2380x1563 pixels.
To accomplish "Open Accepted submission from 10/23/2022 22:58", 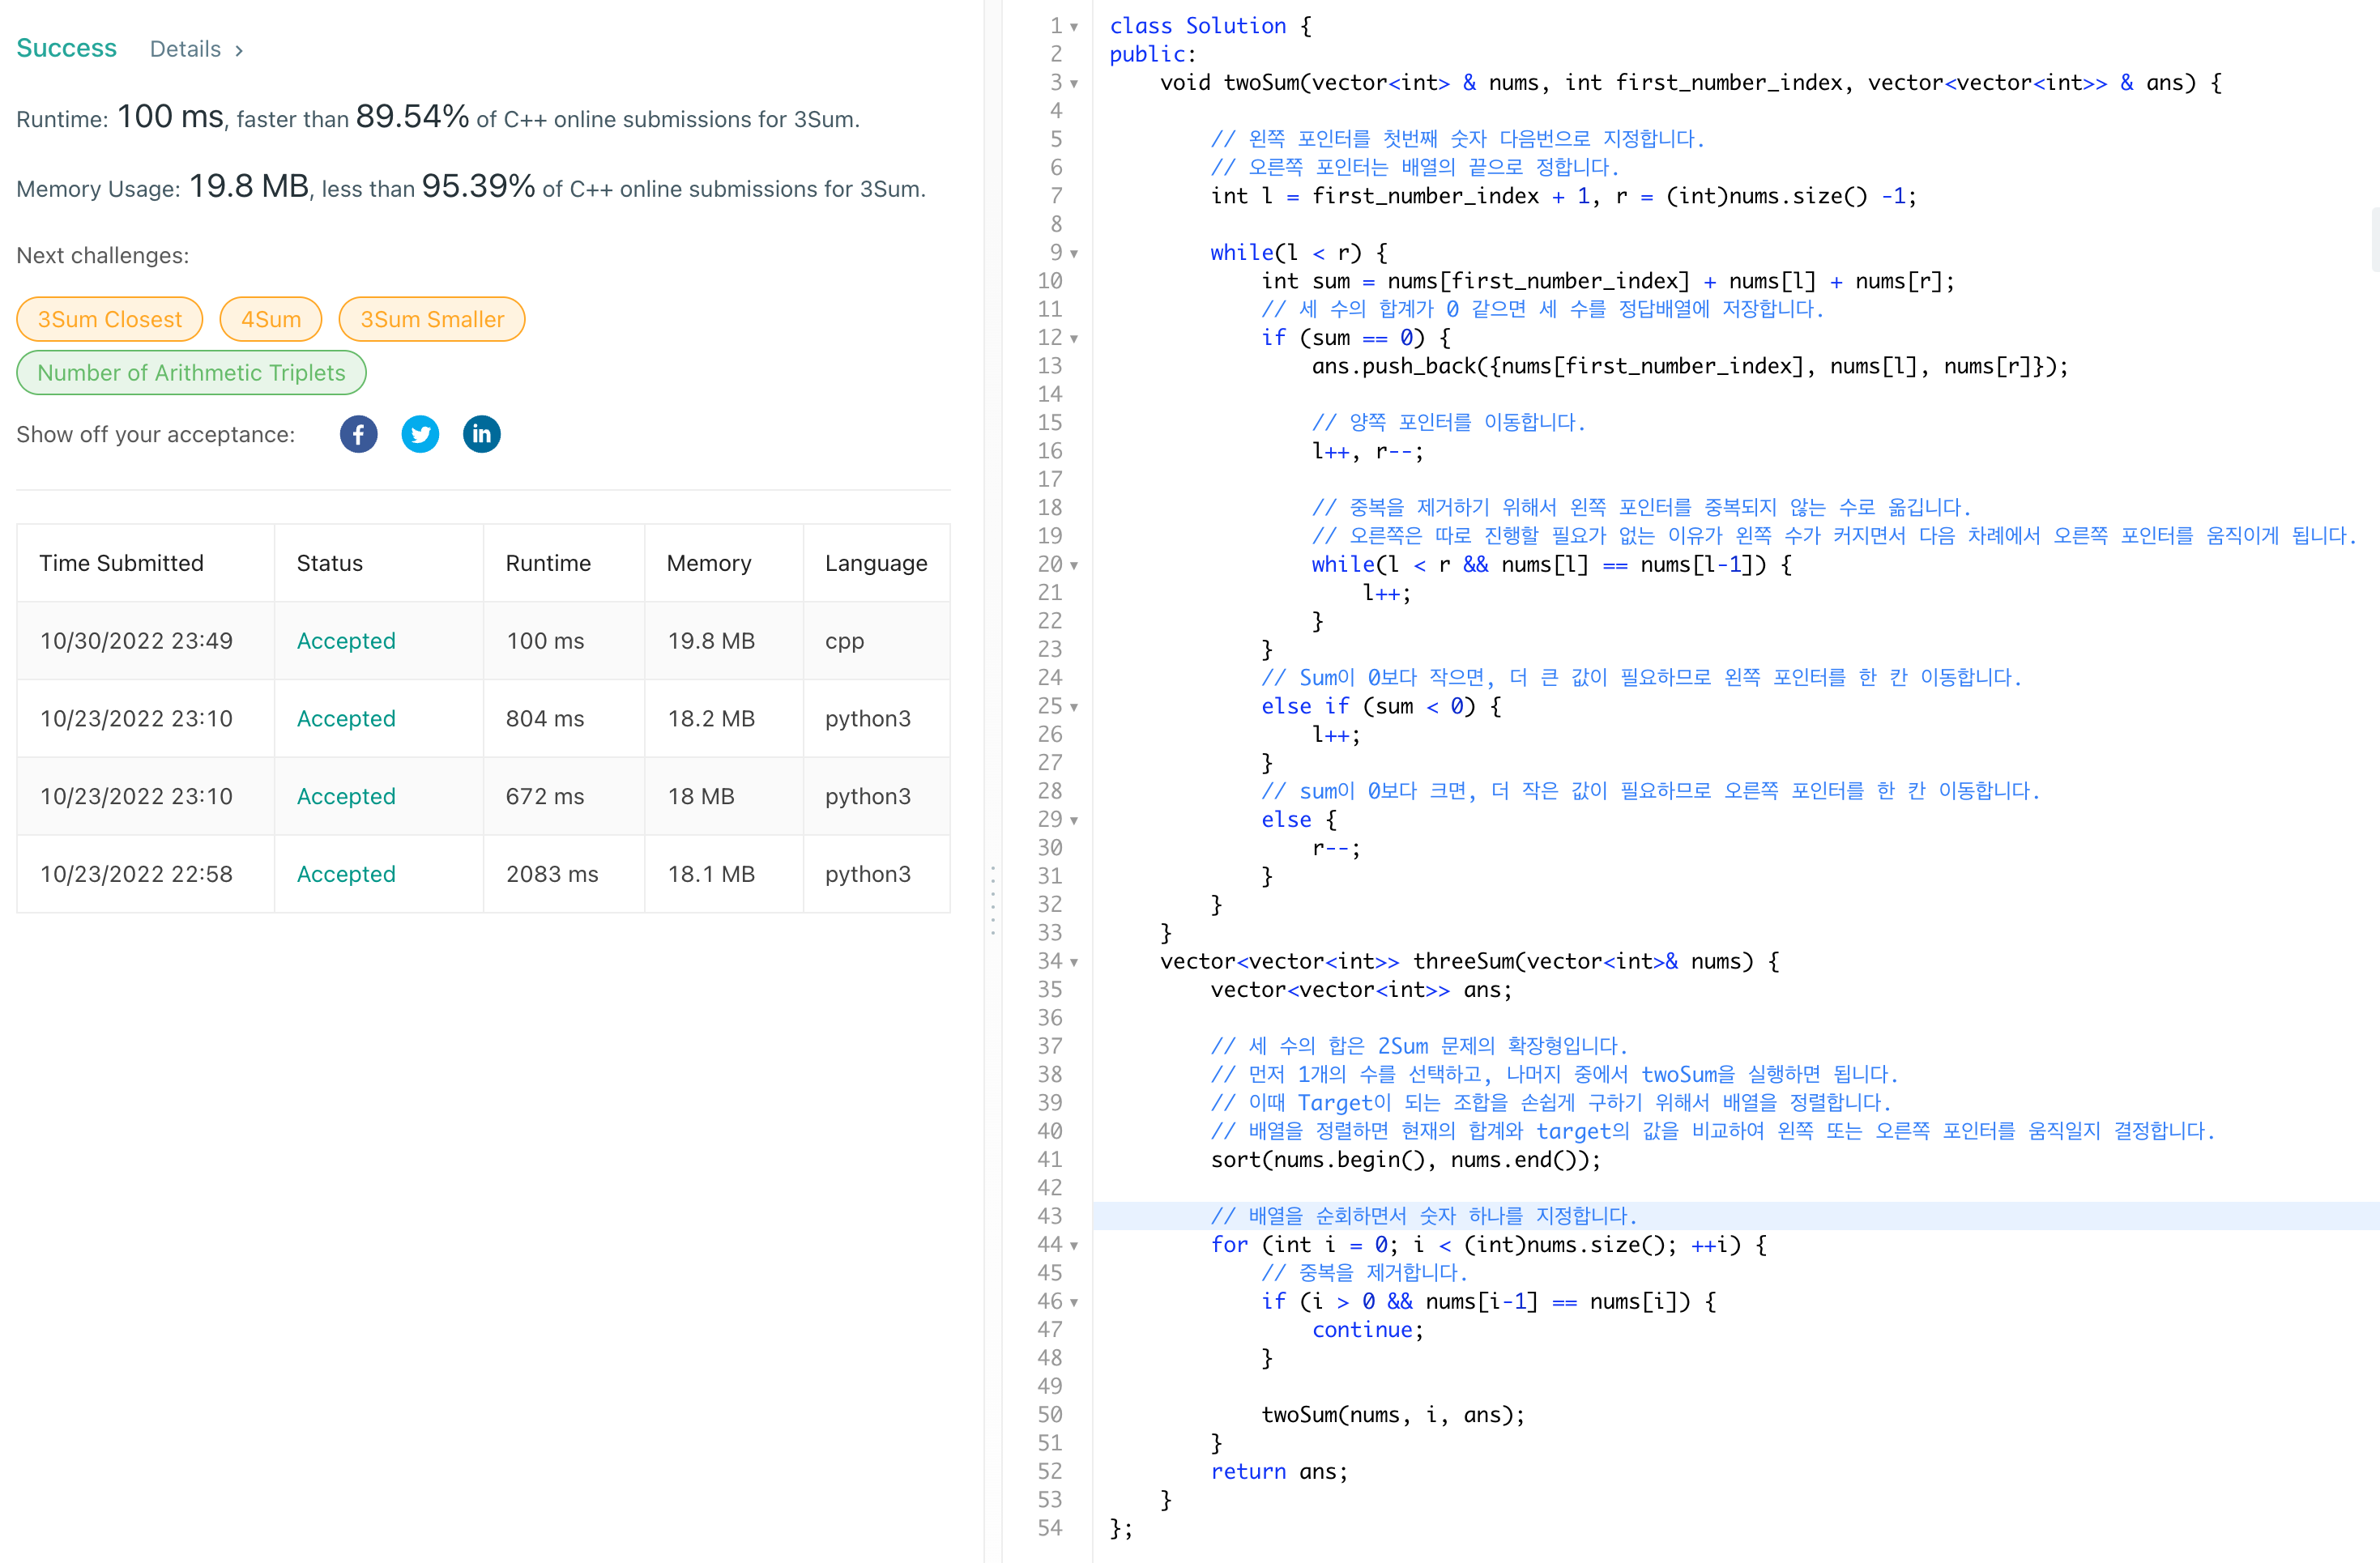I will click(x=346, y=874).
